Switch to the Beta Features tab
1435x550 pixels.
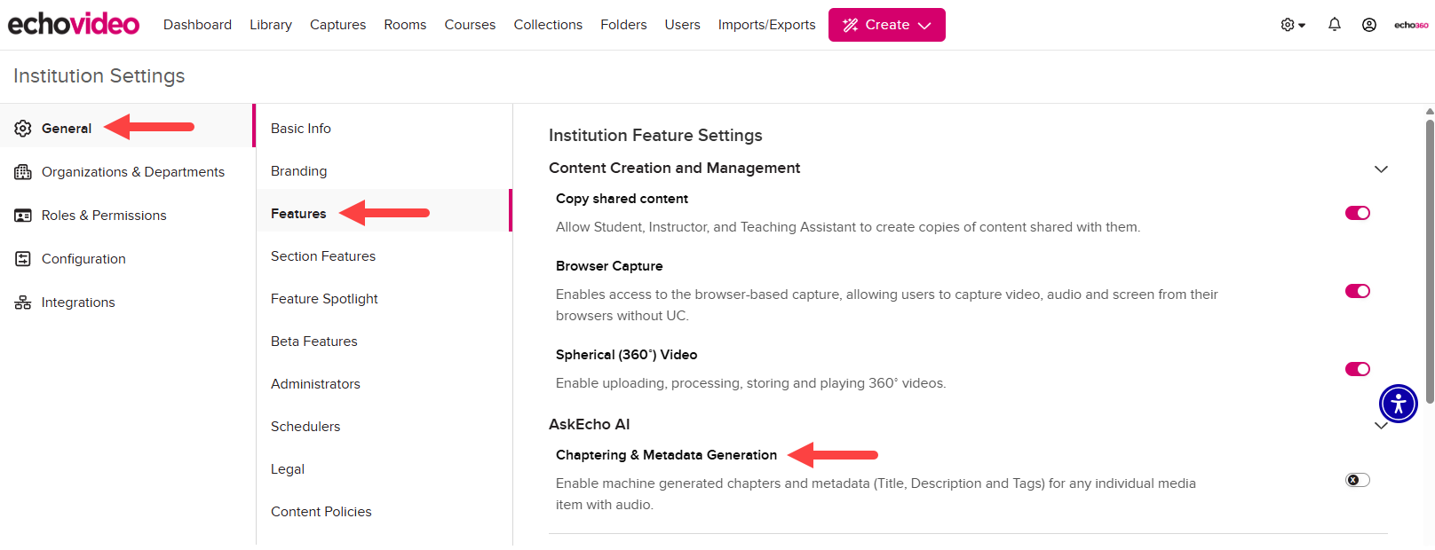pyautogui.click(x=313, y=341)
